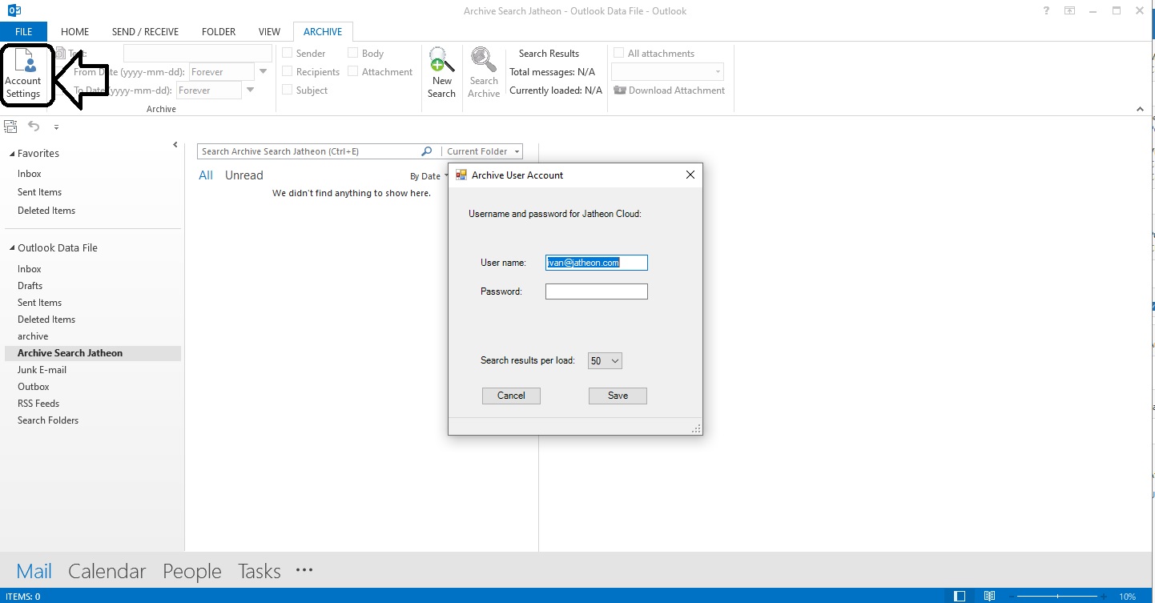Collapse the folder pane with the arrow
1155x603 pixels.
(x=175, y=145)
